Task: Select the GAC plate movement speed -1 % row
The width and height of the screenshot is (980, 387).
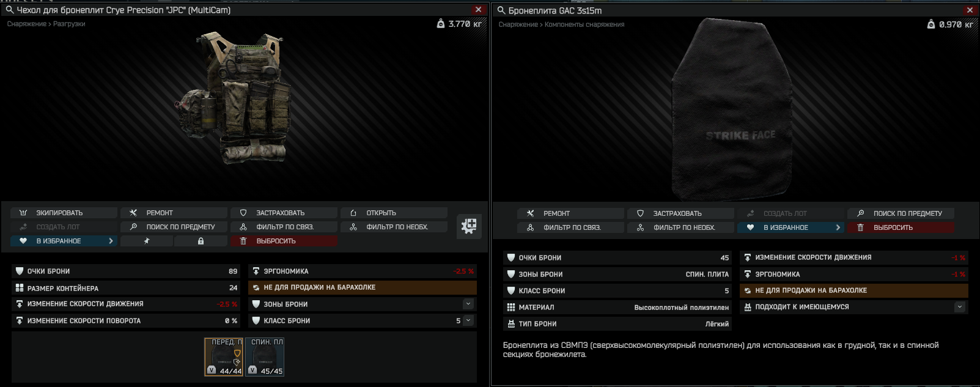Action: pos(854,257)
